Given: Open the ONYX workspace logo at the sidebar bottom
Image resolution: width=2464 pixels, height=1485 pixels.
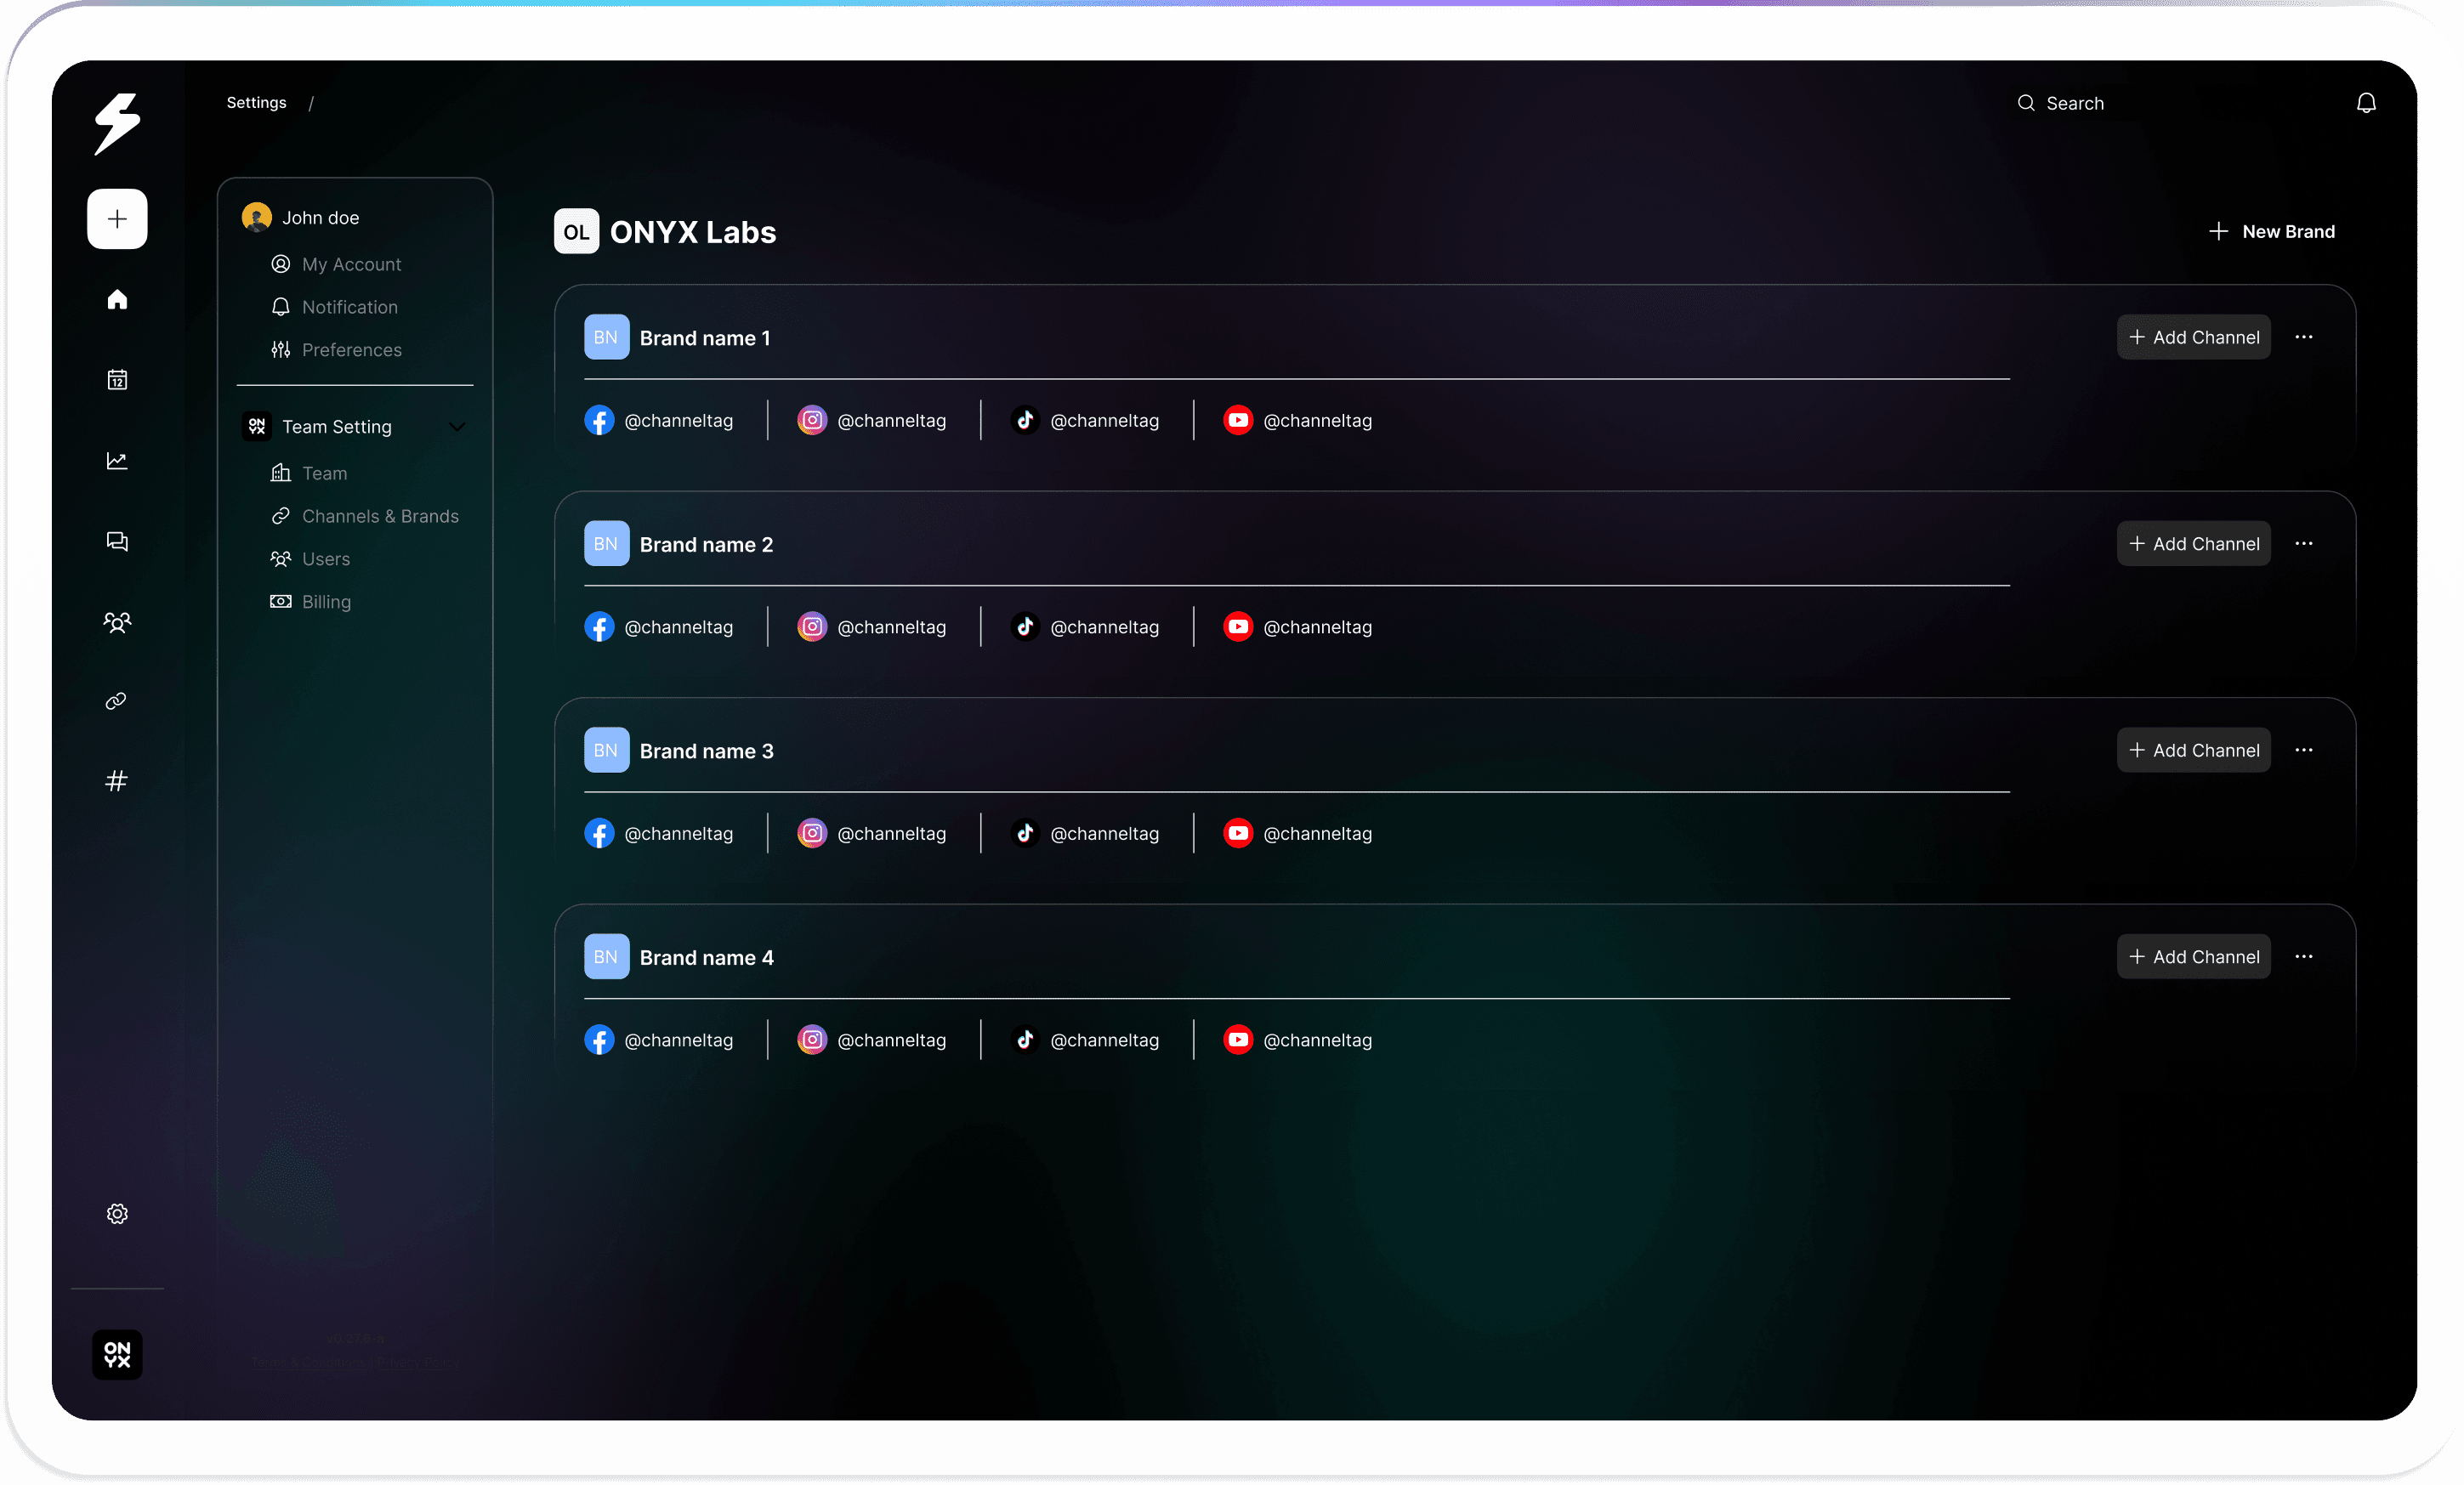Looking at the screenshot, I should click(x=117, y=1354).
